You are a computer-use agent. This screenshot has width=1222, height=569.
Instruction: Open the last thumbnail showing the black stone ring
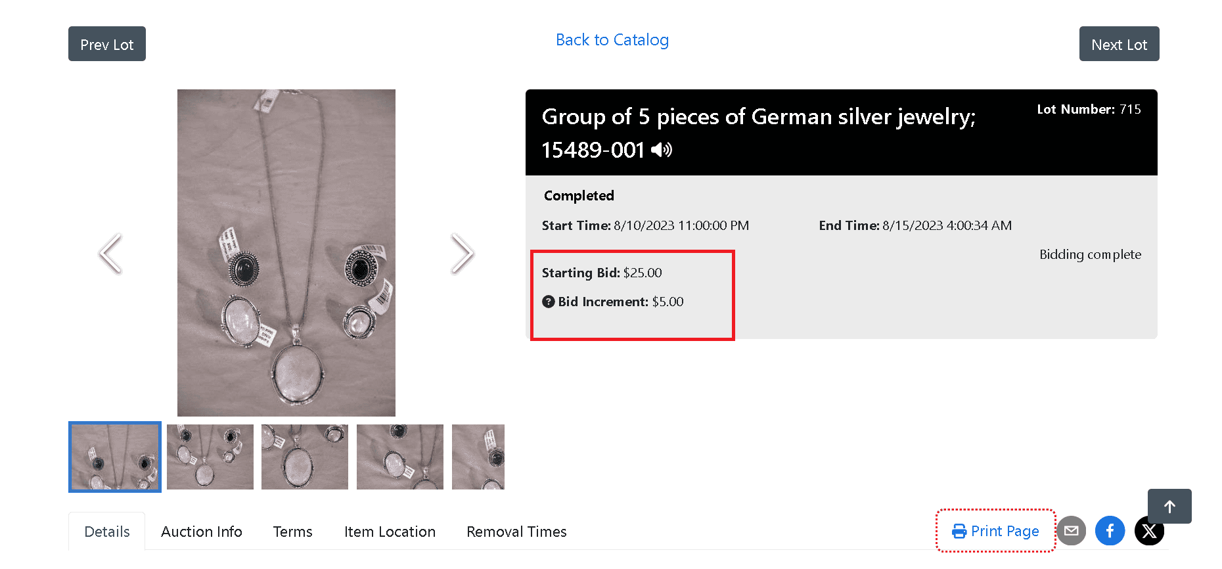[x=478, y=457]
